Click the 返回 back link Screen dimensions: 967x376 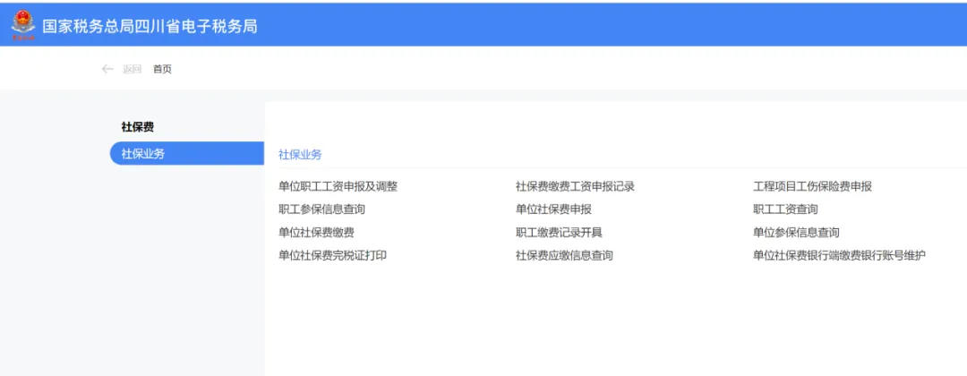coord(132,70)
